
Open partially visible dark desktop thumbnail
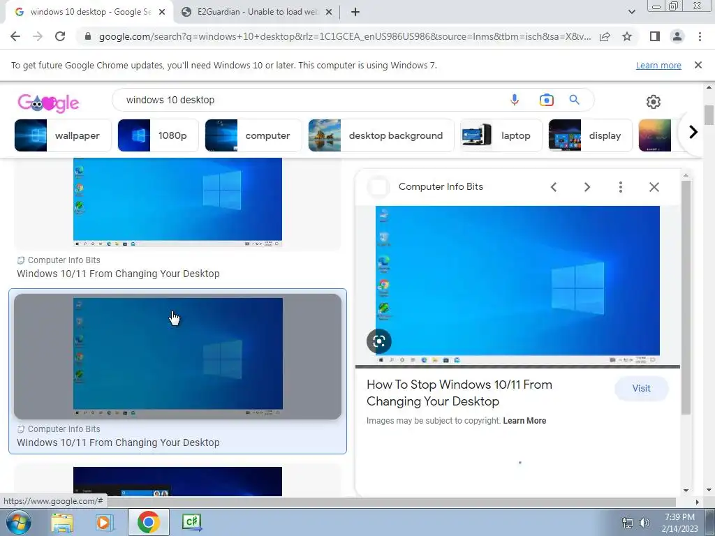point(177,482)
